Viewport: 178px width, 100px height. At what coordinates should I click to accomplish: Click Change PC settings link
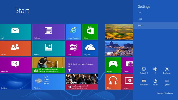pos(164,93)
